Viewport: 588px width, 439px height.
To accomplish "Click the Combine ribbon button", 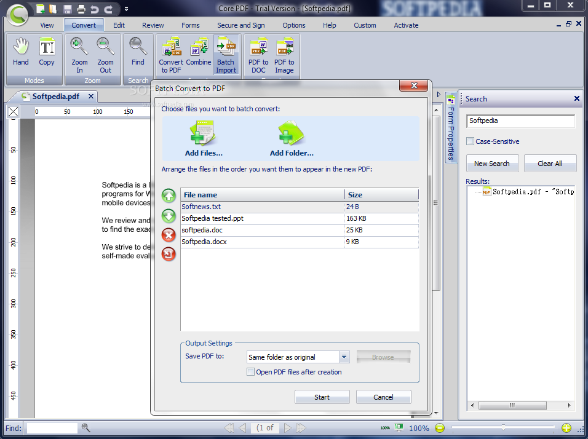I will pyautogui.click(x=199, y=52).
